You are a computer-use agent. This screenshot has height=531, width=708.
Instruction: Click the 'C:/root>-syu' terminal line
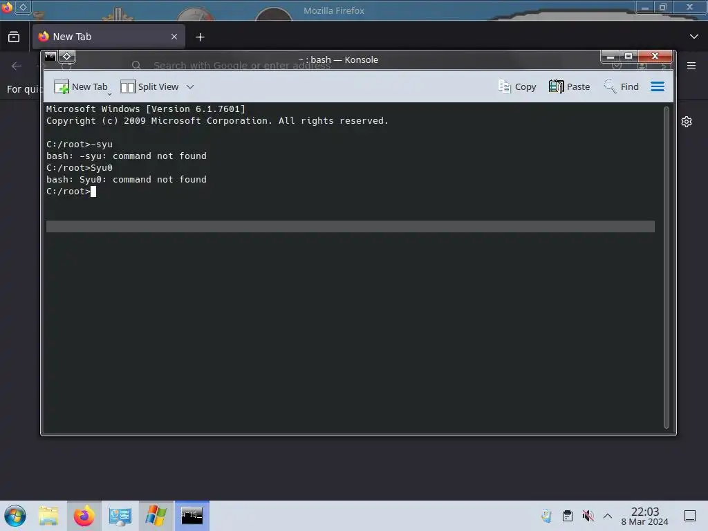(x=80, y=145)
